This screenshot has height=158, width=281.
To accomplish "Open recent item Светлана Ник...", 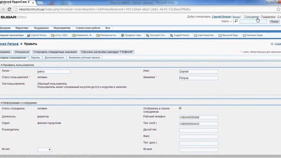I will click(205, 35).
